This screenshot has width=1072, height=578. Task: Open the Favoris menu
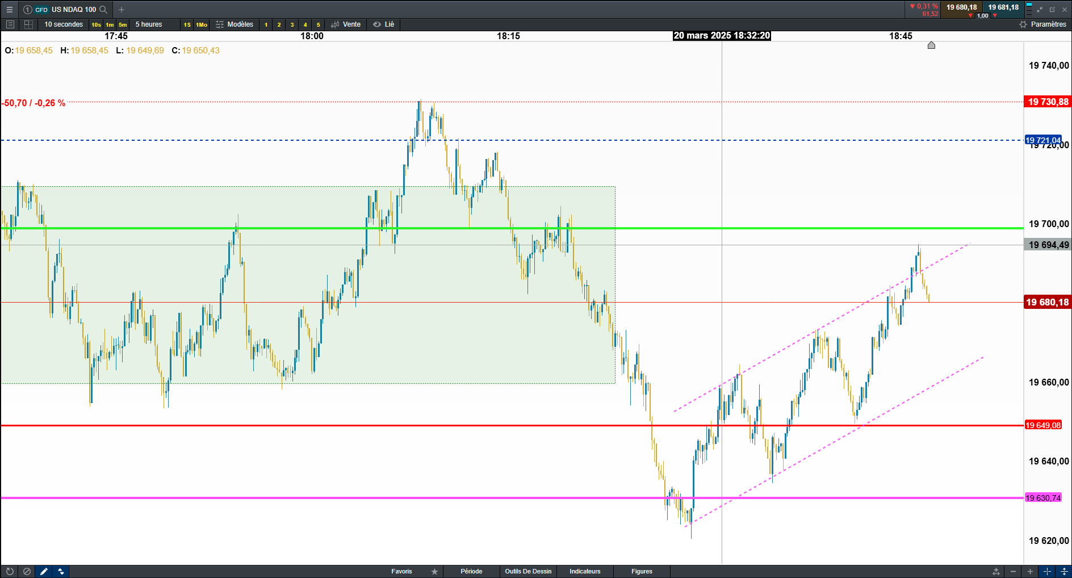click(x=401, y=571)
